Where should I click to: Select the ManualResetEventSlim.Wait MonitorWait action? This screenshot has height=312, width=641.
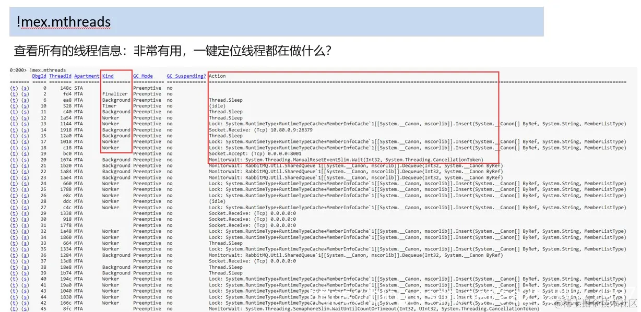346,160
